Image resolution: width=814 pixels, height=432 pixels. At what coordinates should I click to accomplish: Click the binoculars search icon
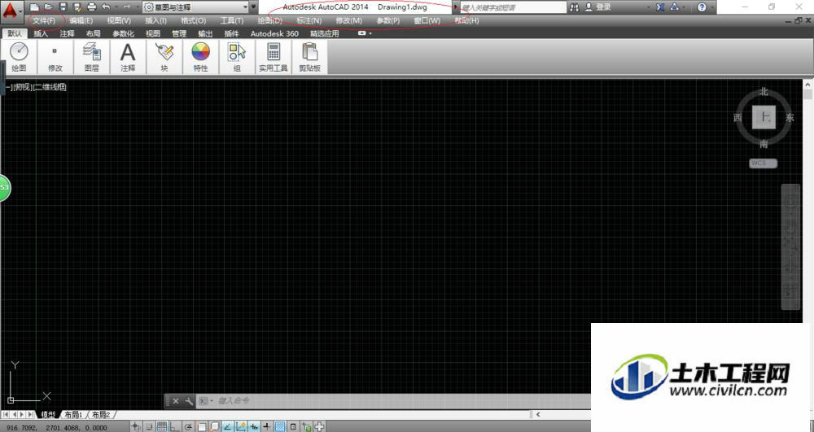574,7
